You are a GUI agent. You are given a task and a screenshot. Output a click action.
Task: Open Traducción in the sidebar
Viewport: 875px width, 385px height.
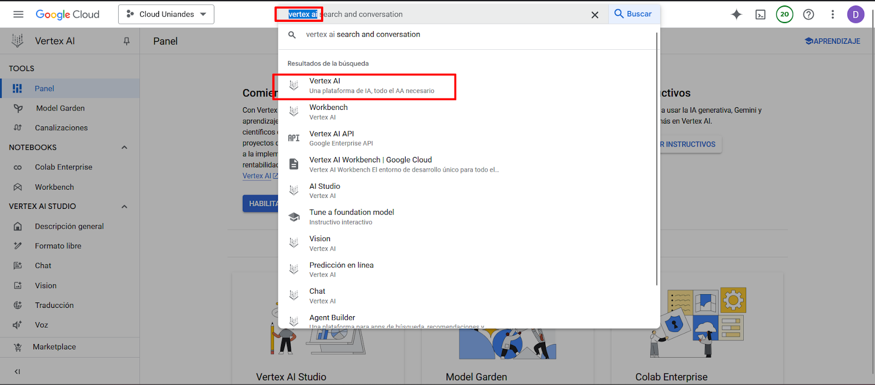[70, 305]
